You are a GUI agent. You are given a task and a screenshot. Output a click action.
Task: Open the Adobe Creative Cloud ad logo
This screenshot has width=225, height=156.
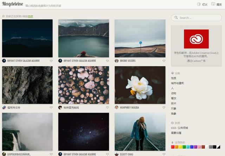196,39
